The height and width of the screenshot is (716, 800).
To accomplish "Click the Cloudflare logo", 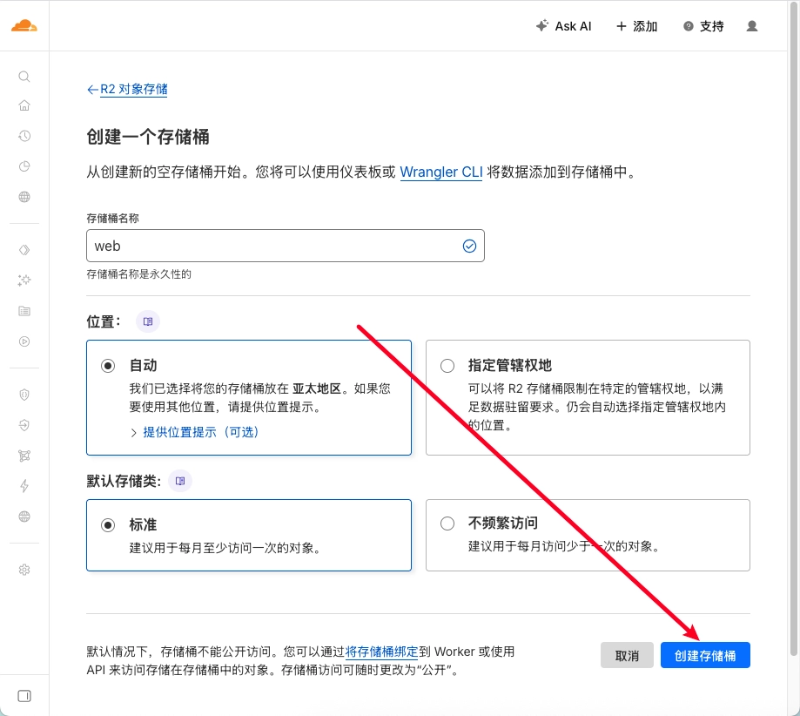I will coord(24,26).
